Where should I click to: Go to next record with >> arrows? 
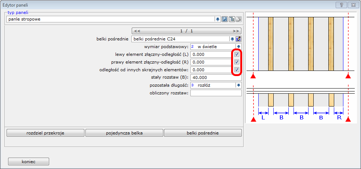click(x=236, y=31)
